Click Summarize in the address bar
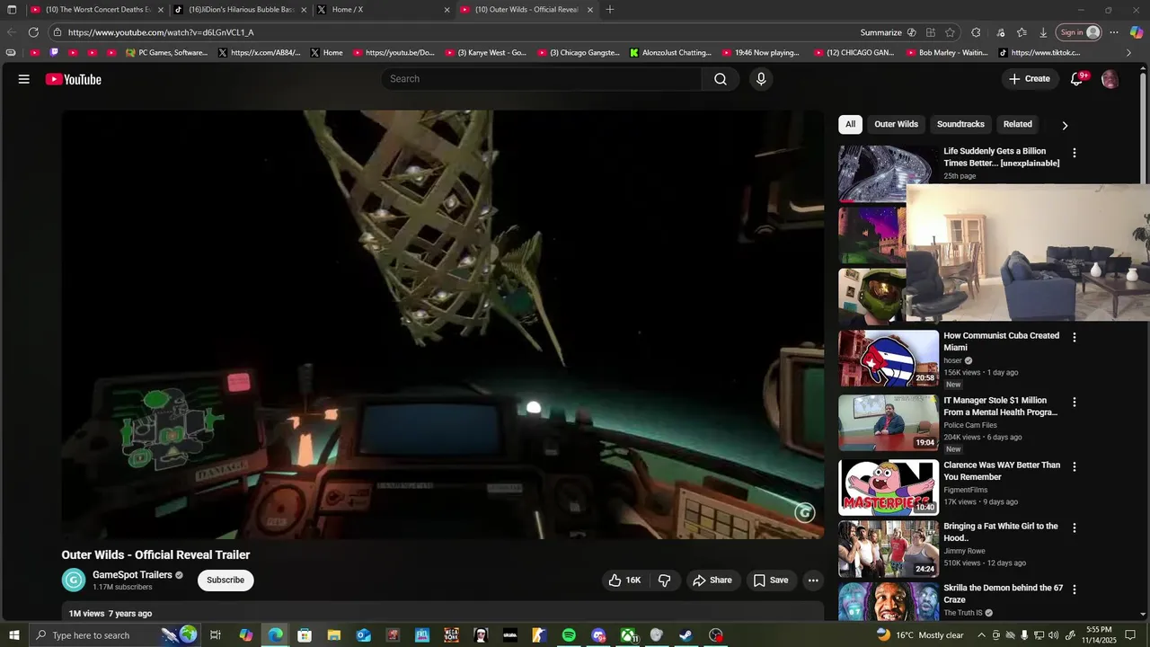The height and width of the screenshot is (647, 1150). tap(889, 32)
